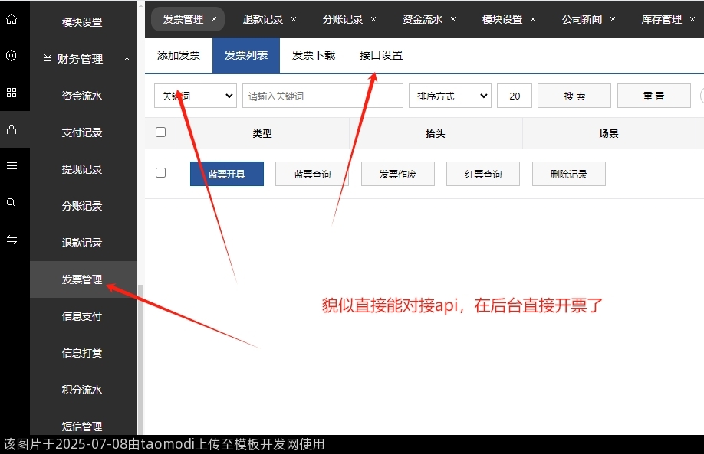Open the 添加发票 tab
The width and height of the screenshot is (704, 454).
coord(178,55)
